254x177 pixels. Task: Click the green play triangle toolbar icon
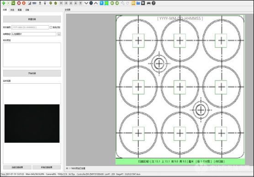(x=8, y=3)
